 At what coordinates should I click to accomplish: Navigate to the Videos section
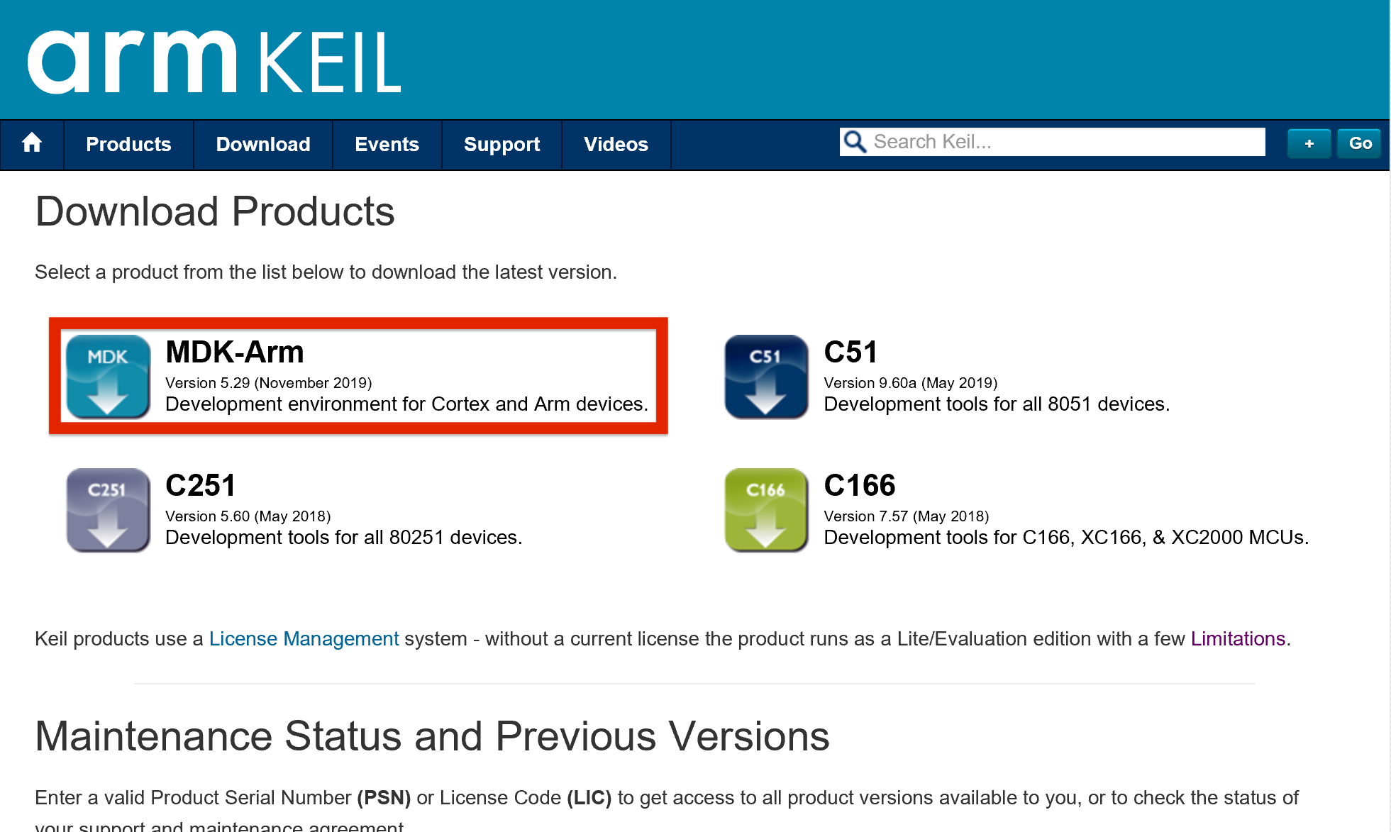(616, 144)
